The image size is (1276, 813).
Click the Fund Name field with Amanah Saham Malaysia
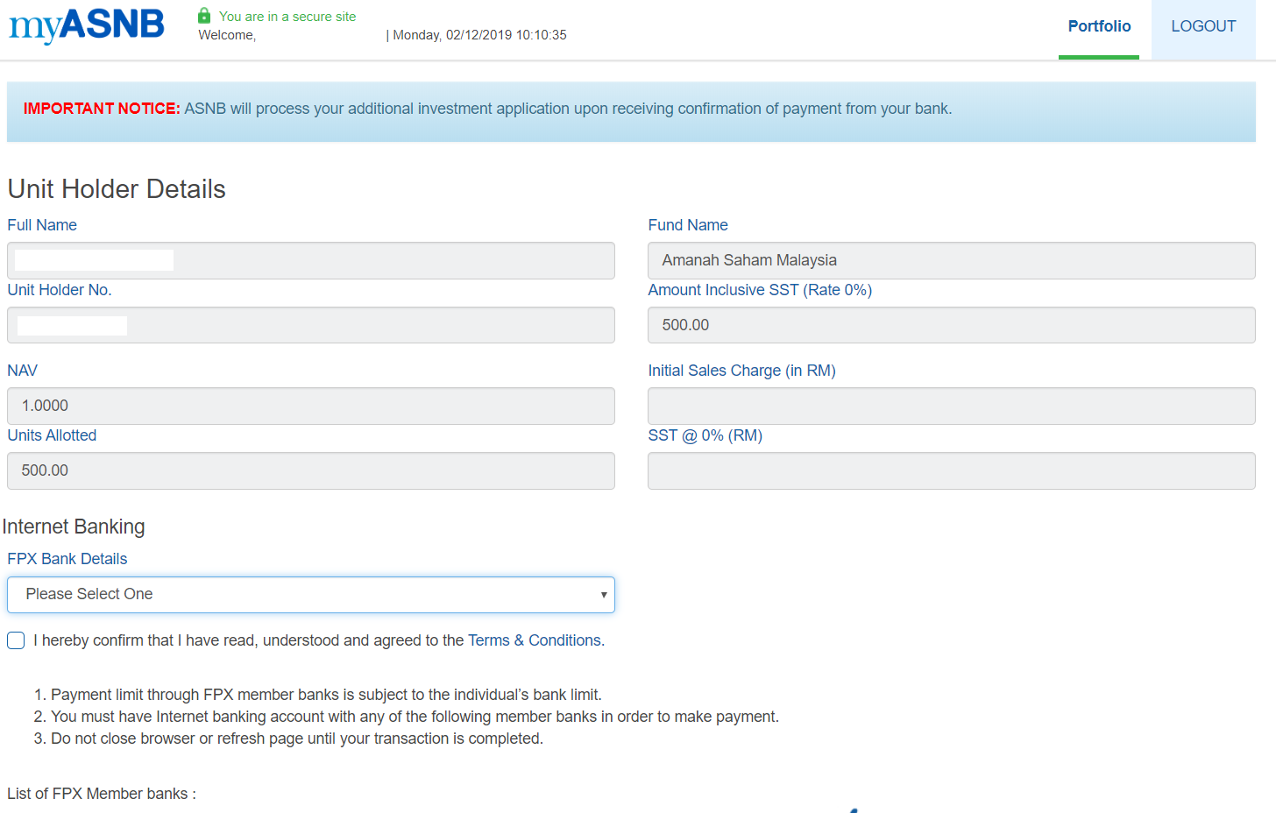(952, 260)
